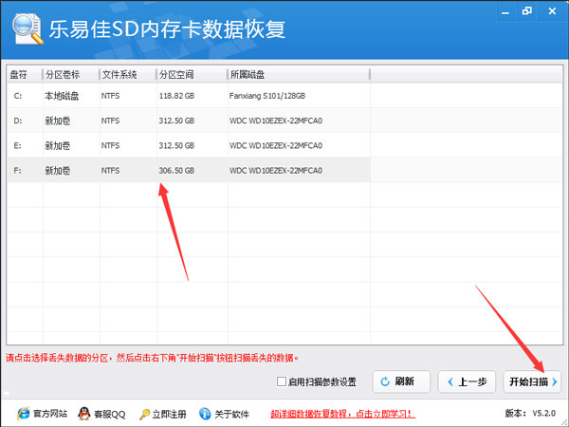Image resolution: width=569 pixels, height=427 pixels.
Task: Open the red data recovery tutorial link
Action: point(342,414)
